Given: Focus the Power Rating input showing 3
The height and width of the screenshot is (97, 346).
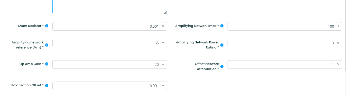Looking at the screenshot, I should coord(285,43).
